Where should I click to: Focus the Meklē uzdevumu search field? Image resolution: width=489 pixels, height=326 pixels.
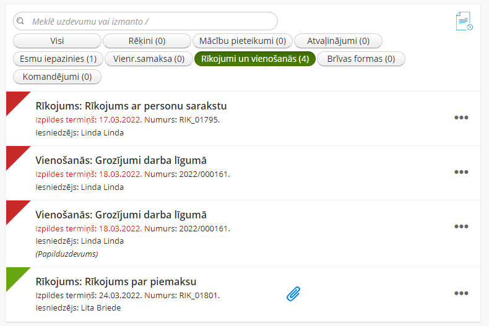coord(145,21)
